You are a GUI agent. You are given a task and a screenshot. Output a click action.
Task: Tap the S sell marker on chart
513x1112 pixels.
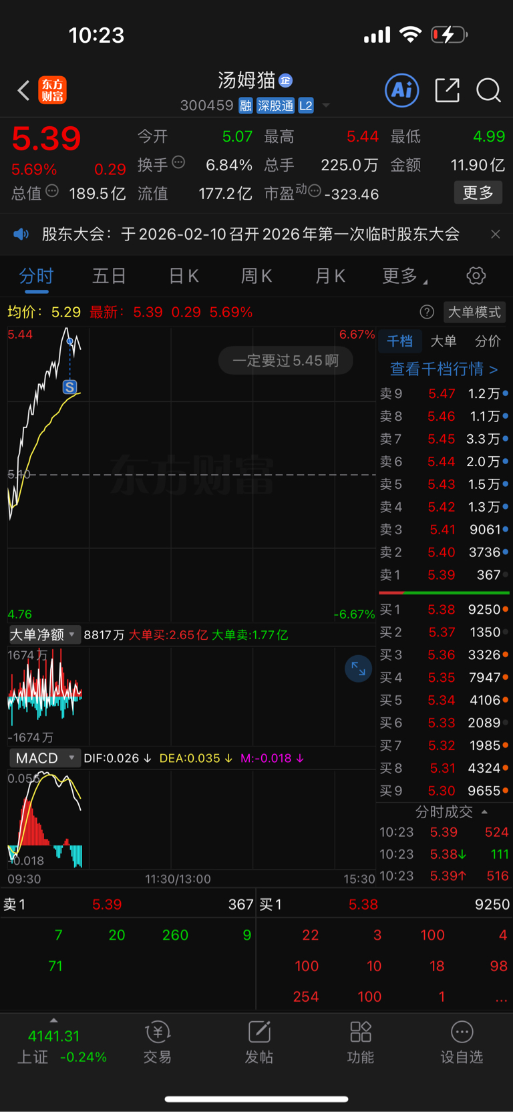coord(69,386)
